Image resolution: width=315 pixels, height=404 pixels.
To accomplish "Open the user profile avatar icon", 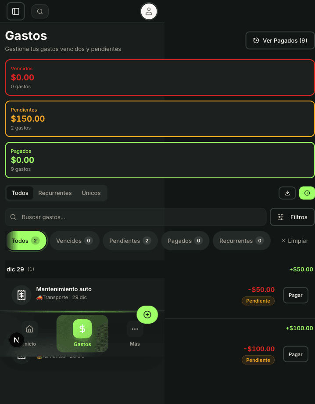I will (149, 11).
